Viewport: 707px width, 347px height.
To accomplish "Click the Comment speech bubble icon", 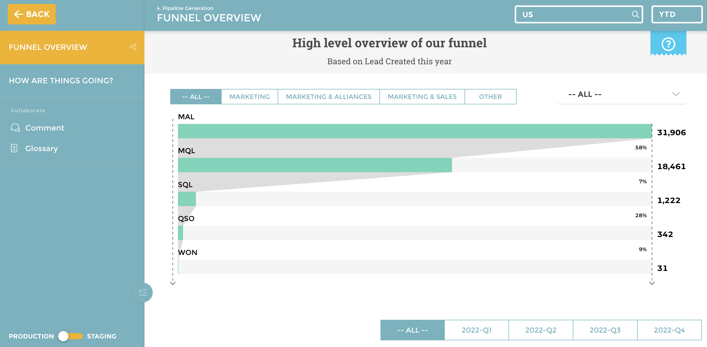I will [15, 127].
